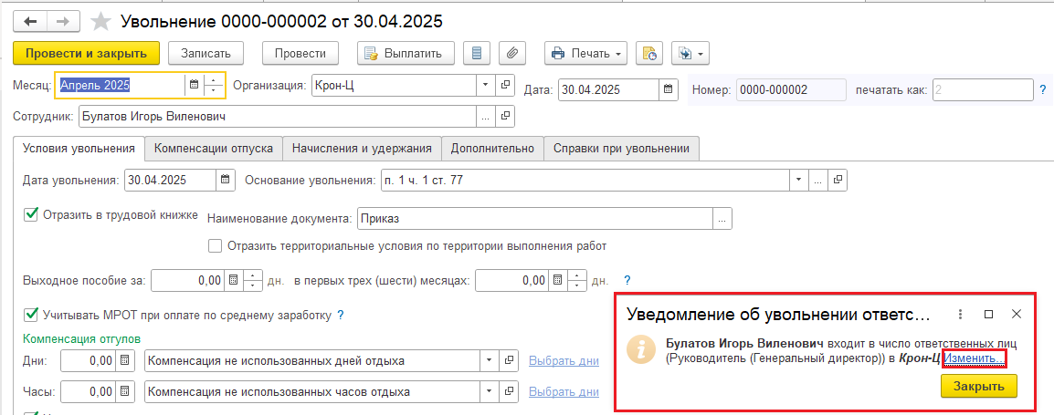Open the ellipsis chooser for Основание увольнения

pyautogui.click(x=817, y=180)
